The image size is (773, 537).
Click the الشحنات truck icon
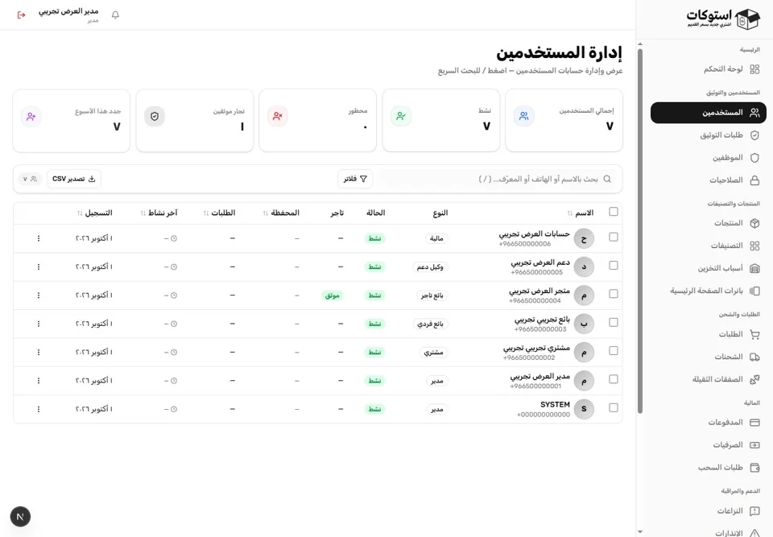pos(754,357)
